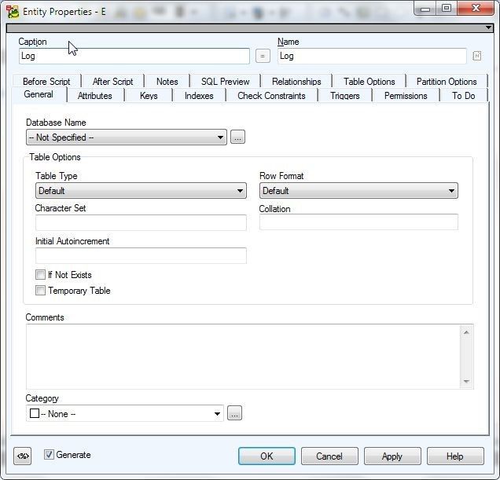Switch to the Permissions tab
The image size is (500, 480).
point(406,96)
